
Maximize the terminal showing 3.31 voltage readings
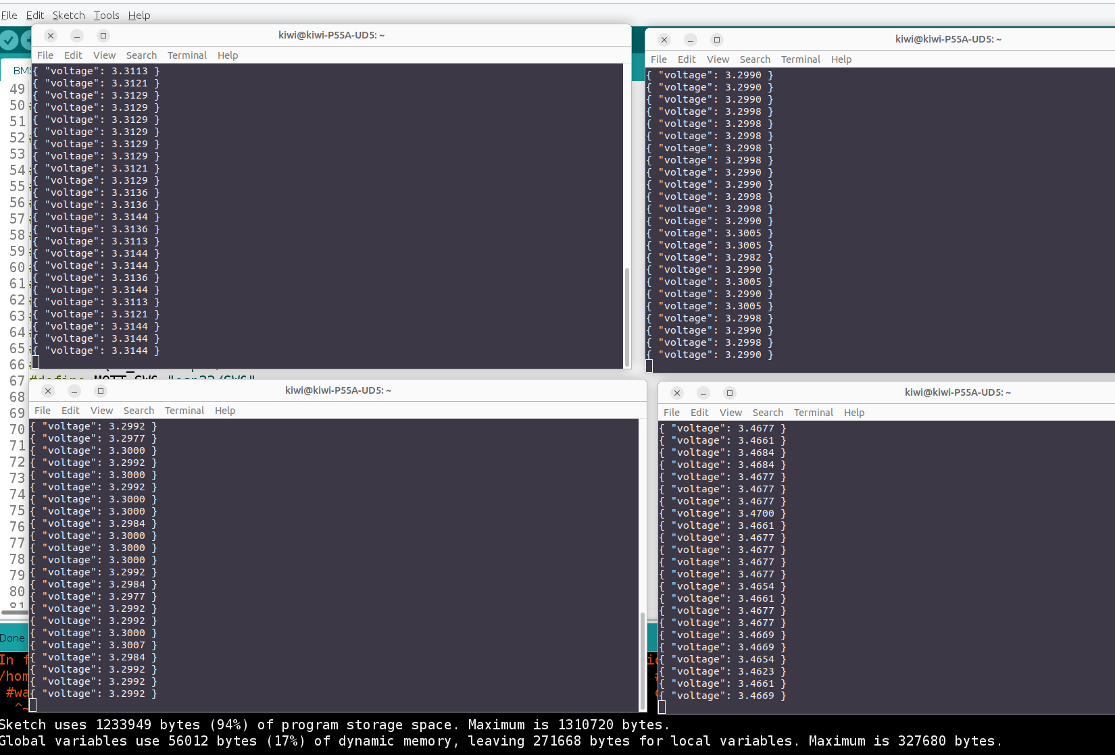tap(103, 36)
